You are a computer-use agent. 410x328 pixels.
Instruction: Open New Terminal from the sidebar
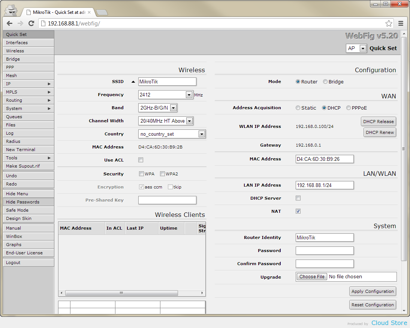[28, 150]
